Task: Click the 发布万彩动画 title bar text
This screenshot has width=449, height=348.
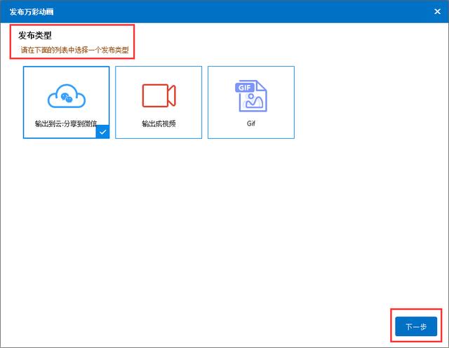Action: tap(31, 11)
